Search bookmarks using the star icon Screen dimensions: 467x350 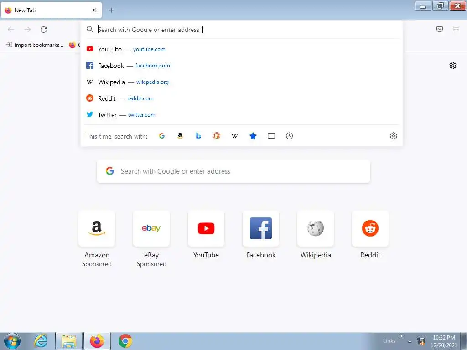[253, 136]
